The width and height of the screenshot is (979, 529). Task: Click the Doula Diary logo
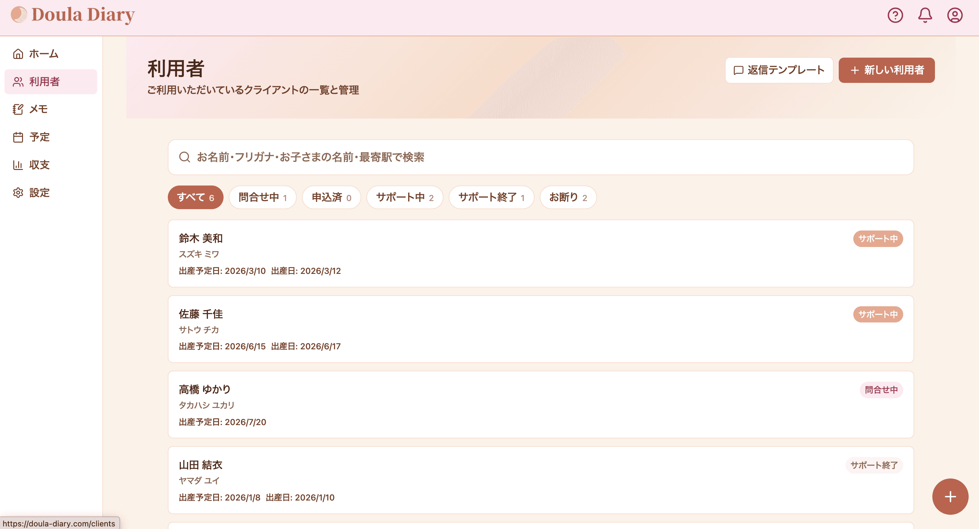click(x=73, y=15)
